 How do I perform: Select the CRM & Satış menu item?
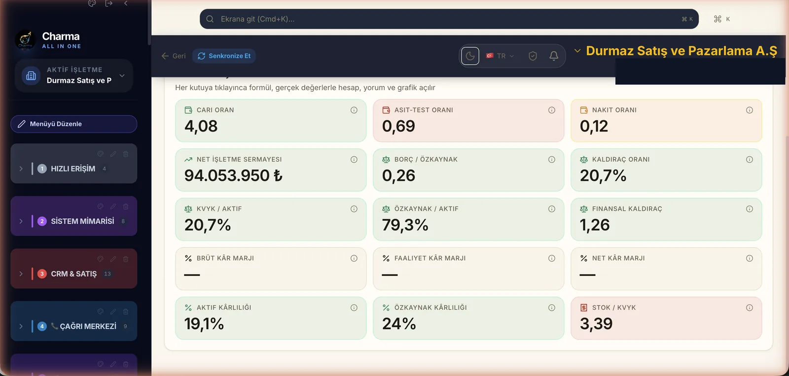pos(74,274)
